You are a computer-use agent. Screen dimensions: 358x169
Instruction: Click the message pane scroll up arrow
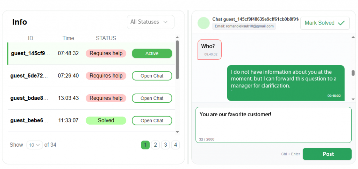[353, 37]
